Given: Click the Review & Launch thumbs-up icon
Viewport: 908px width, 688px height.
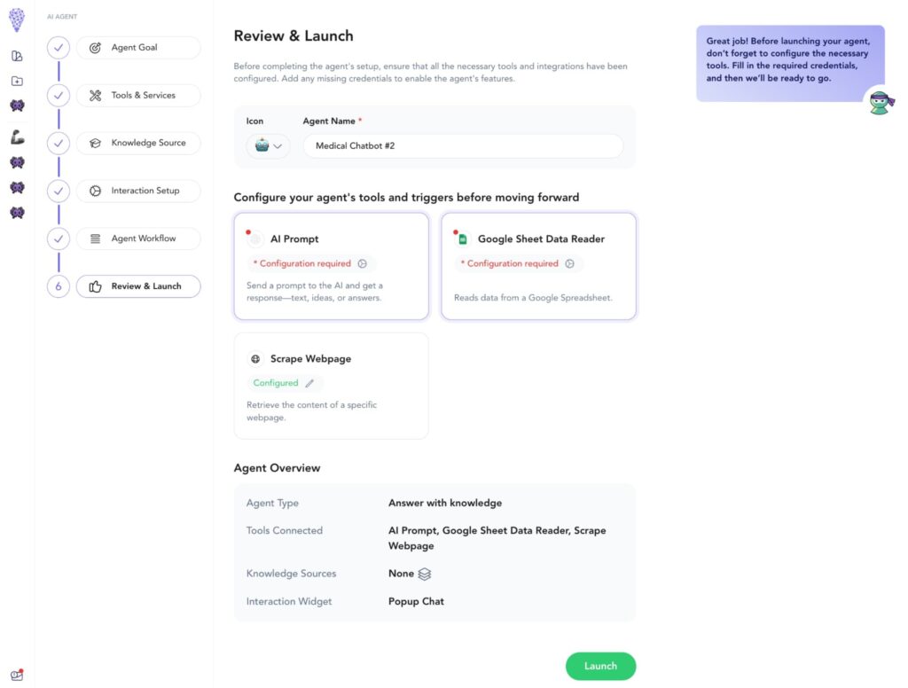Looking at the screenshot, I should 97,285.
